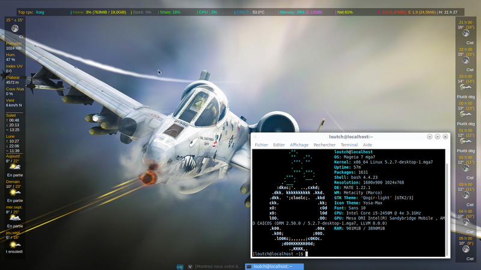Click 'Top cpu: Xorg' in top bar
Viewport: 481px width, 270px height.
pos(31,12)
